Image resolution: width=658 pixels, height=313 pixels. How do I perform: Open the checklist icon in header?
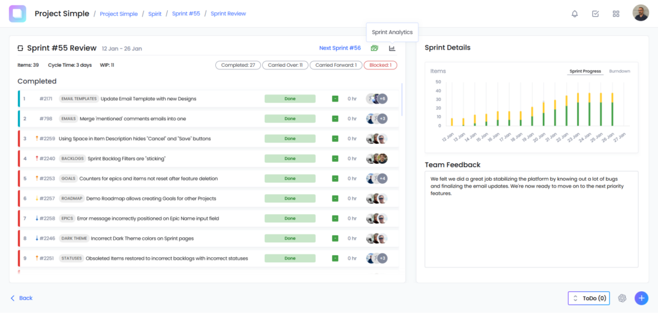[595, 13]
